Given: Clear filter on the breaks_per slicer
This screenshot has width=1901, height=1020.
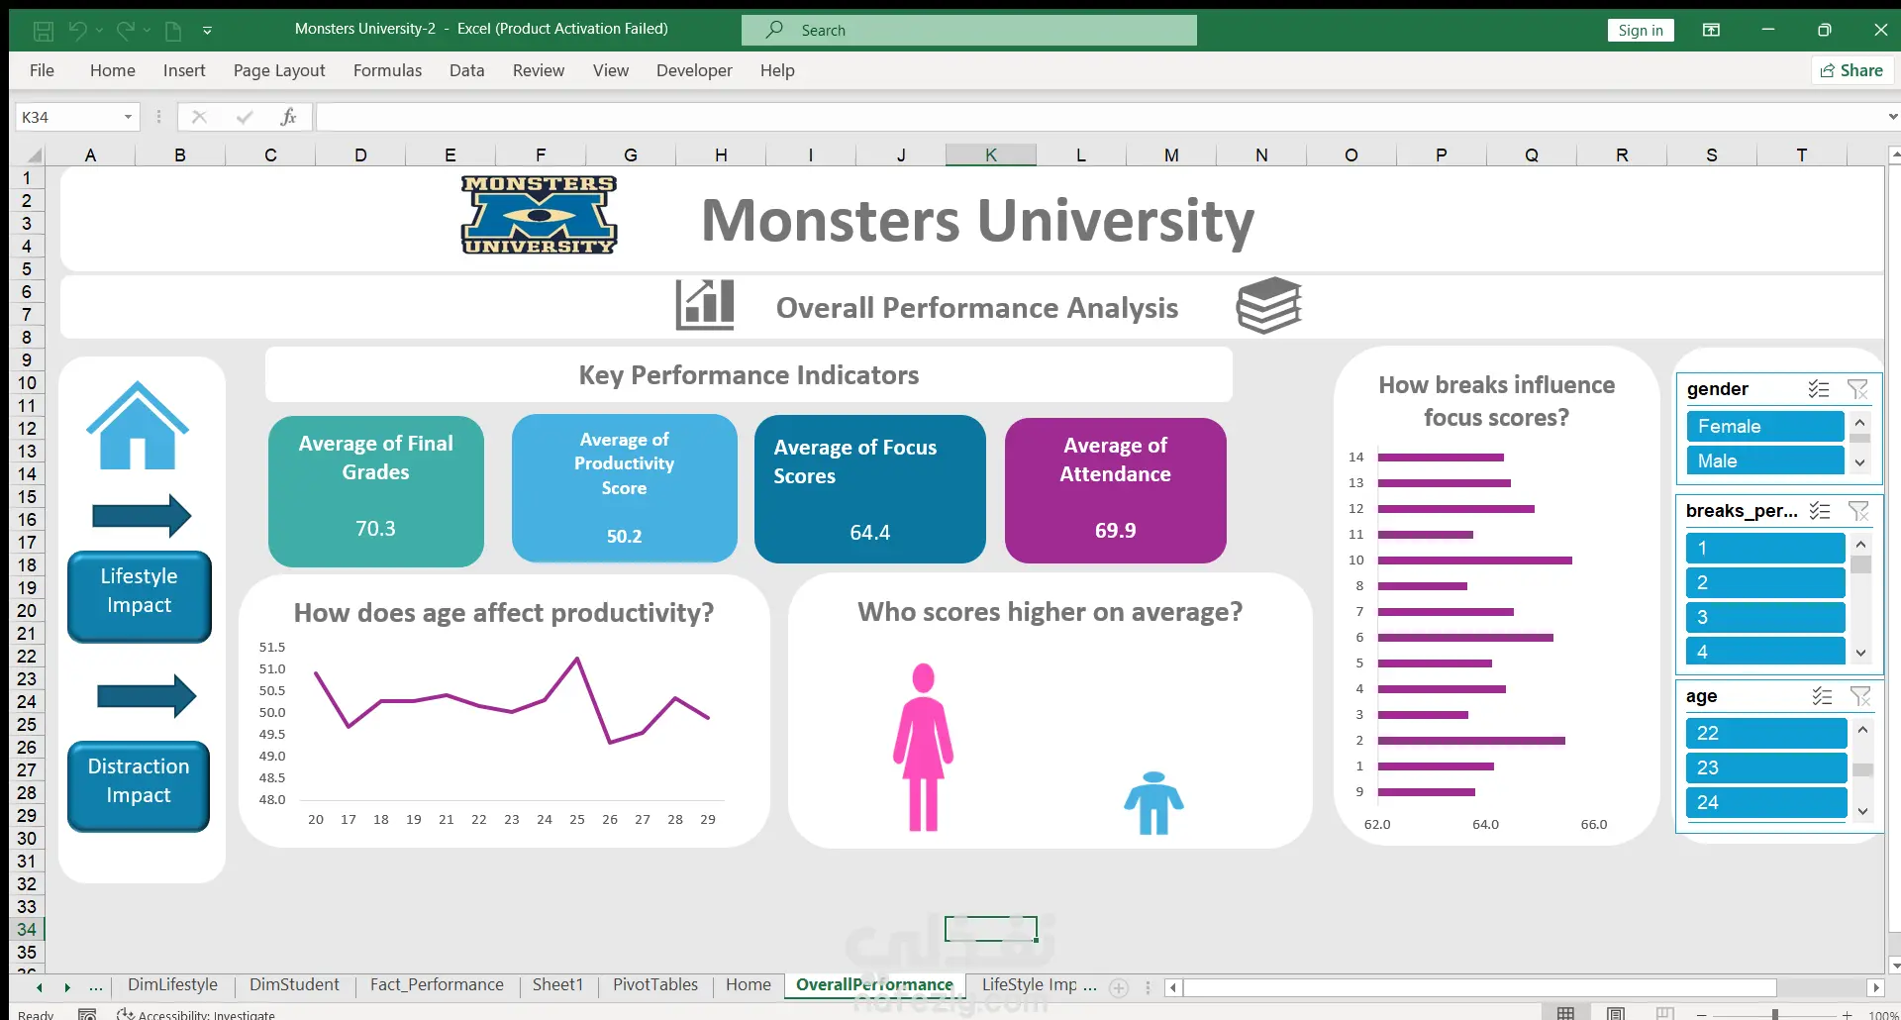Looking at the screenshot, I should tap(1858, 511).
